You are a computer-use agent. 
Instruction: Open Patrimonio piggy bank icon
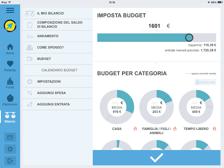[10, 100]
